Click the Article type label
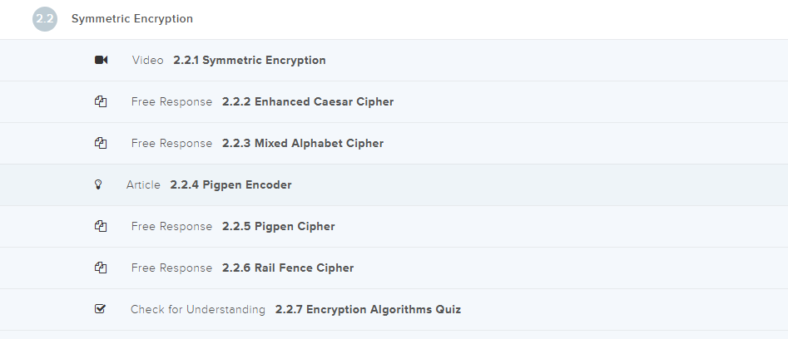 (143, 184)
